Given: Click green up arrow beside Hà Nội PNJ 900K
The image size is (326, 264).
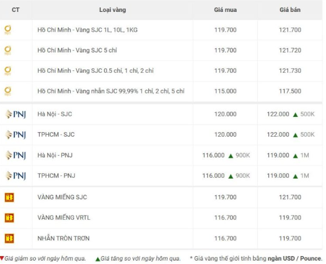Looking at the screenshot, I should tap(230, 156).
